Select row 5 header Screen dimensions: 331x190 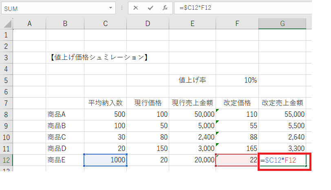(x=6, y=80)
